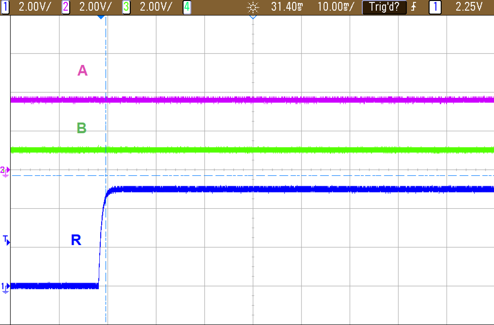Click the rising-edge trigger slope icon
Image resolution: width=494 pixels, height=325 pixels.
[x=413, y=7]
